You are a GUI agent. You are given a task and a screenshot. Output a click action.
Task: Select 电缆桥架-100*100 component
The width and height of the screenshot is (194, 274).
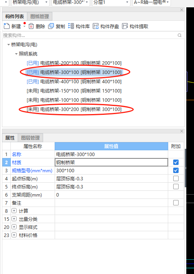(x=74, y=100)
